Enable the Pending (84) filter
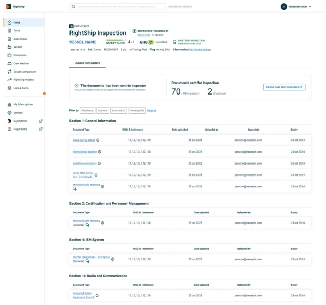 point(137,111)
